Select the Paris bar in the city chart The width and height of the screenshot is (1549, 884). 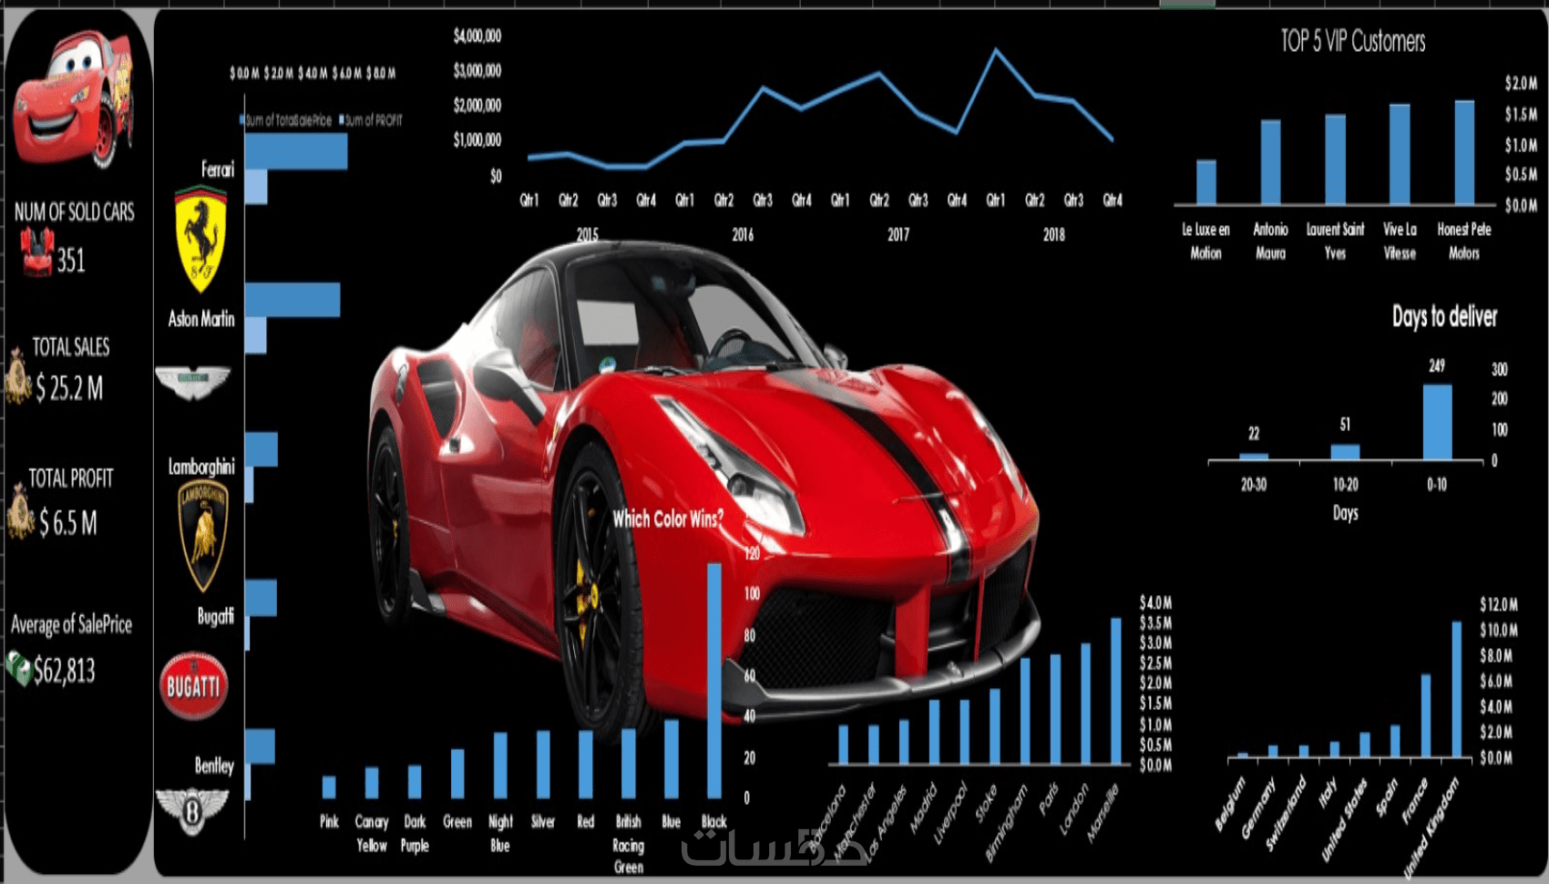1055,709
